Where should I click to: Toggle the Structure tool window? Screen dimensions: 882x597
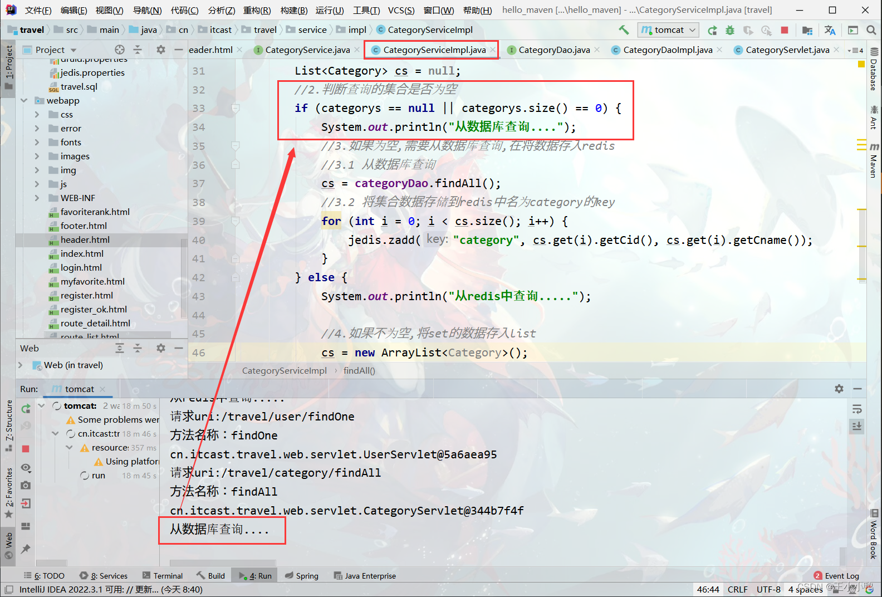(x=8, y=425)
